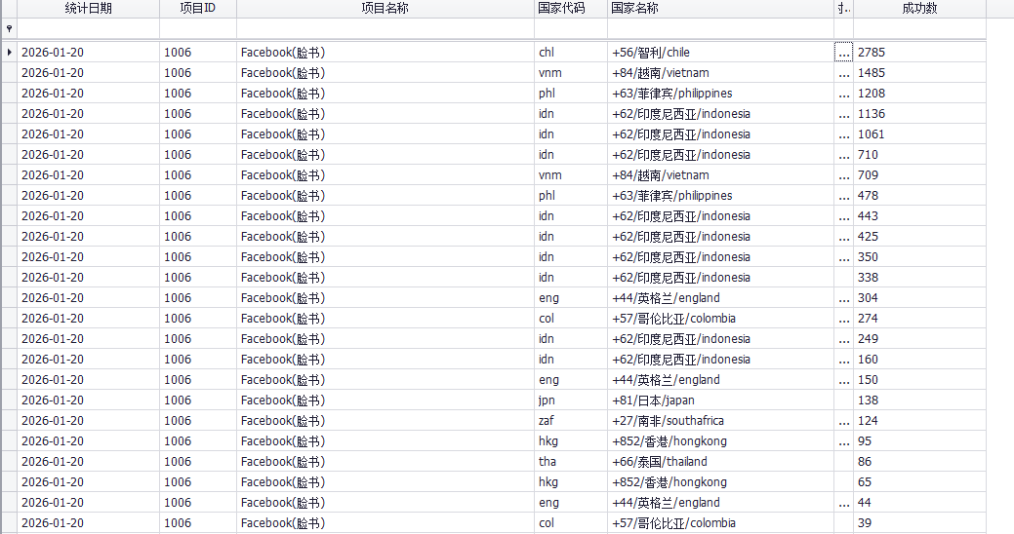Open the ellipsis button in the 274 row
This screenshot has width=1014, height=534.
pyautogui.click(x=844, y=319)
